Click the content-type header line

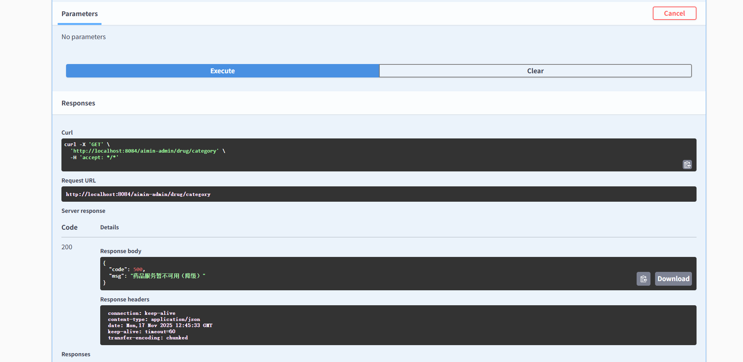click(x=154, y=319)
